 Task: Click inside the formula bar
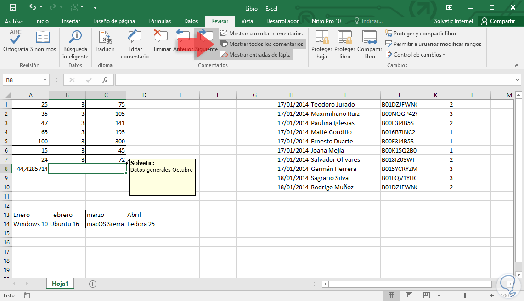tap(315, 80)
